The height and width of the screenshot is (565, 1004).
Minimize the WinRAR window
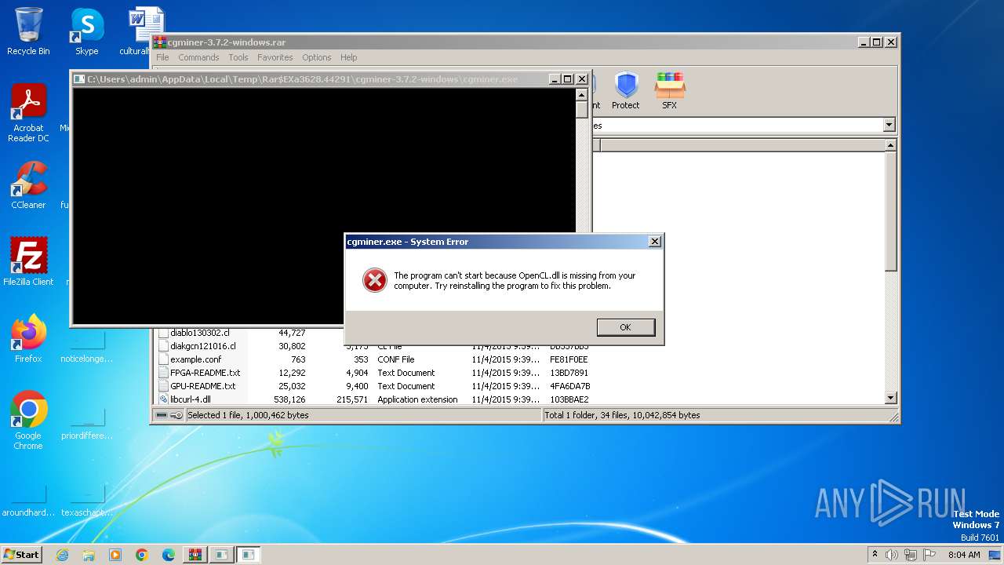coord(863,42)
